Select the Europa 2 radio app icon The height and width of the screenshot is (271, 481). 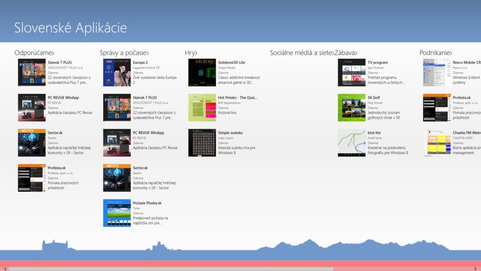pos(117,72)
